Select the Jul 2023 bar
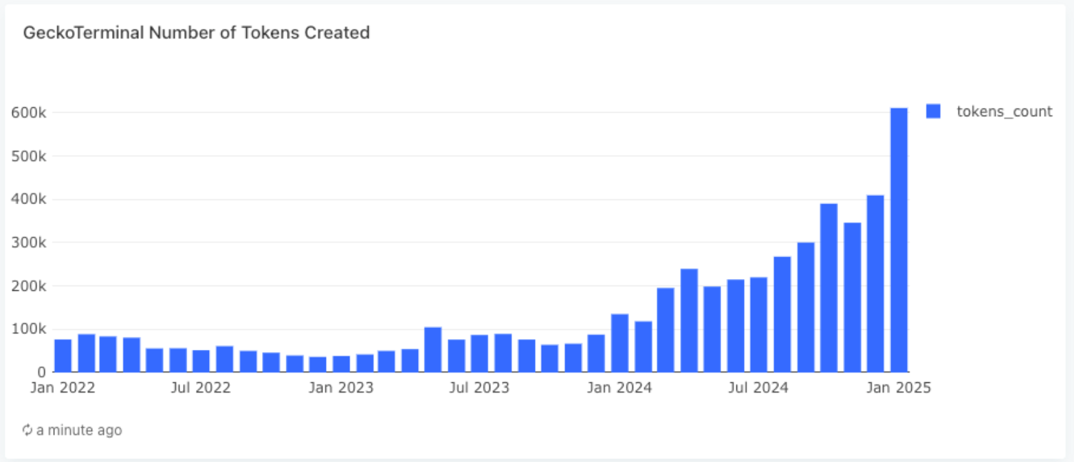The width and height of the screenshot is (1074, 462). [480, 354]
